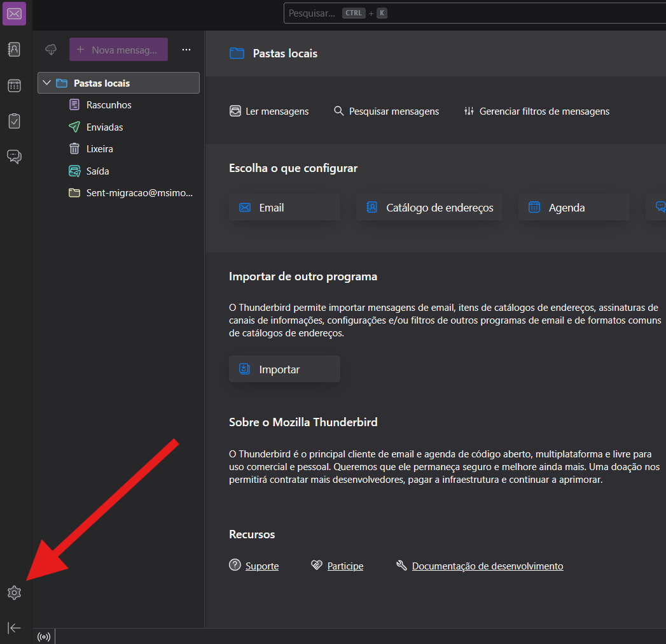The image size is (666, 644).
Task: Select the Enviadas folder
Action: click(x=104, y=127)
